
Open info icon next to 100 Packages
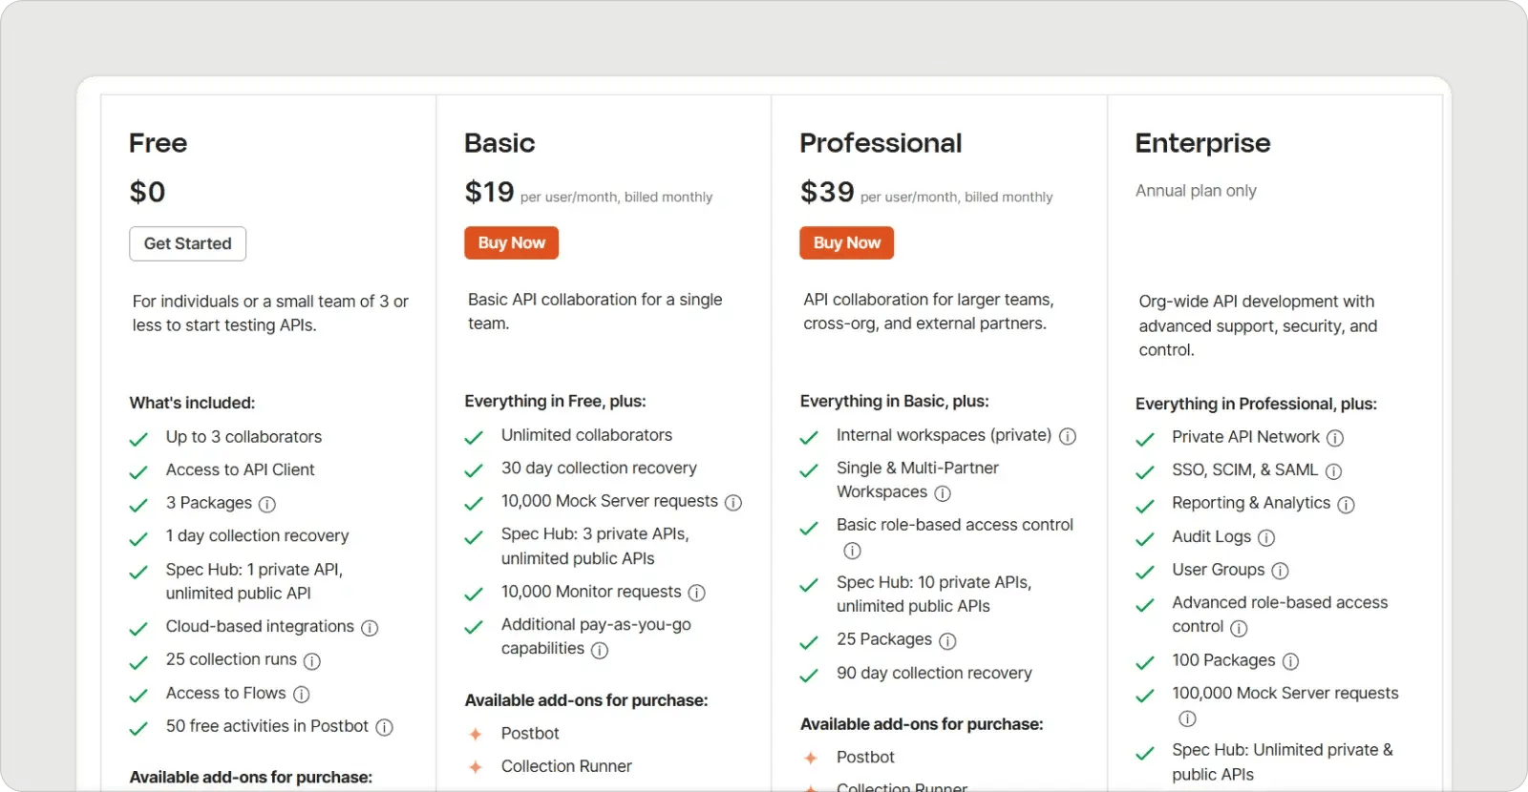click(x=1290, y=661)
